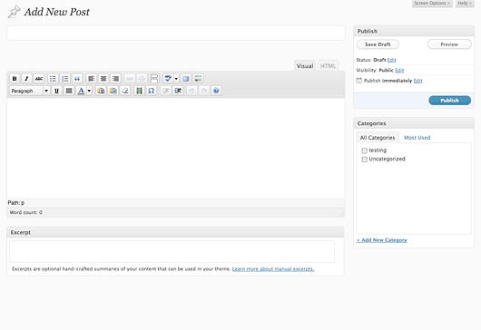Expand the Screen Options panel
Viewport: 481px width, 330px height.
tap(432, 3)
